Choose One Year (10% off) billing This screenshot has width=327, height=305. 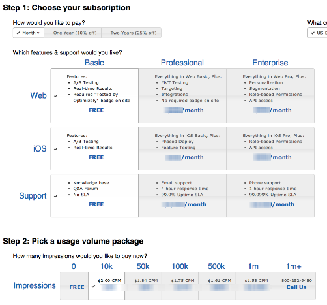pyautogui.click(x=73, y=33)
